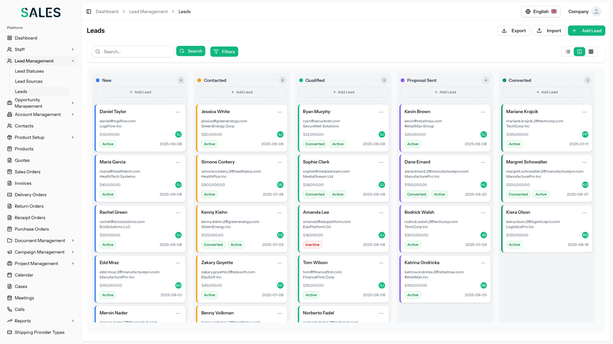Click the Export button

click(x=513, y=31)
